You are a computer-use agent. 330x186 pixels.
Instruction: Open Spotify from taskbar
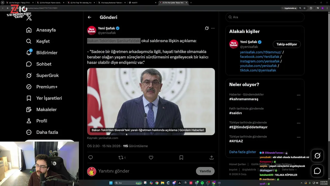(x=202, y=183)
